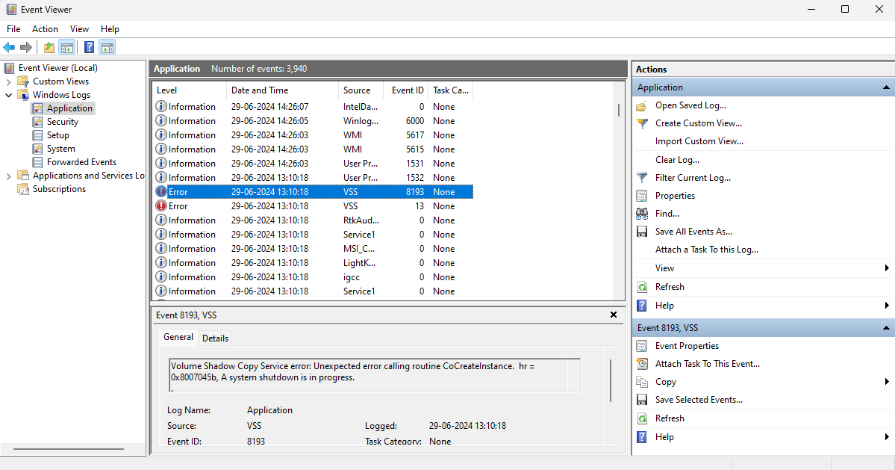
Task: Collapse the Application actions section
Action: click(886, 87)
